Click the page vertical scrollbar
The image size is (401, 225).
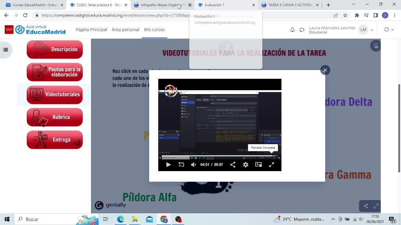click(x=399, y=129)
